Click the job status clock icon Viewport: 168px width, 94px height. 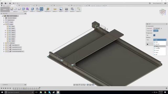(150, 3)
